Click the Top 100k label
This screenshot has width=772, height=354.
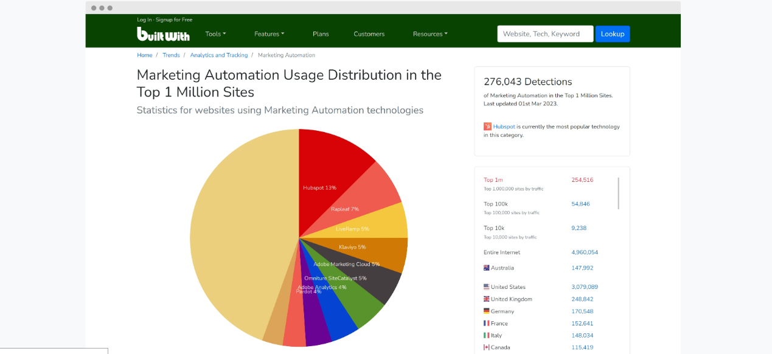(495, 204)
